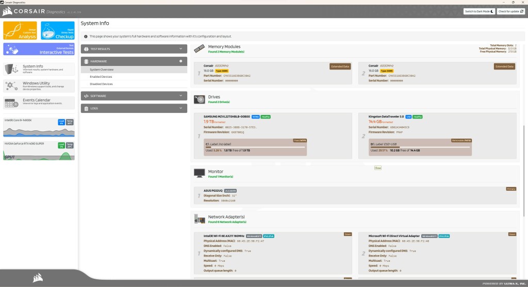528x287 pixels.
Task: Collapse the Hardware section
Action: coord(134,61)
